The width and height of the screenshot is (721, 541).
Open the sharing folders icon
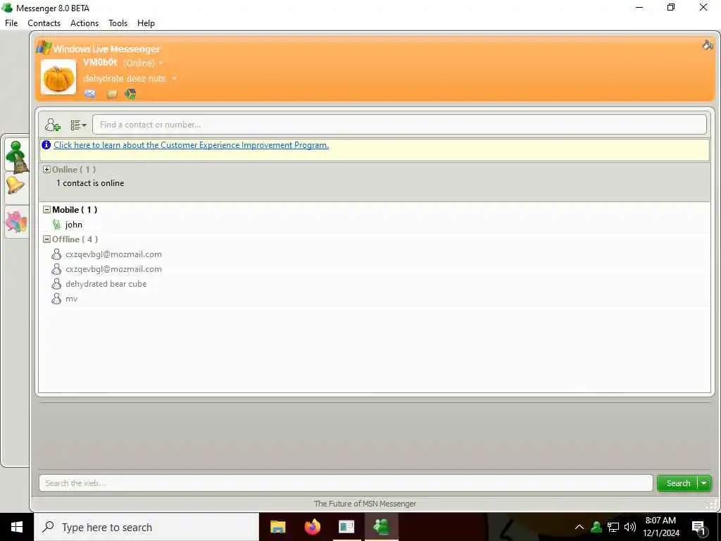(112, 94)
